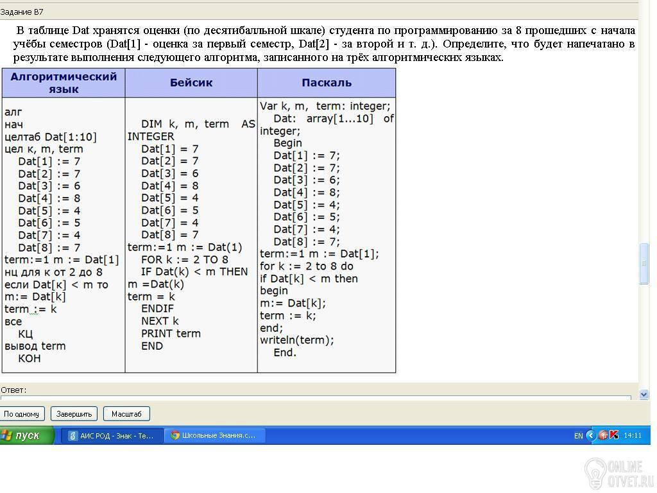Viewport: 657px width, 493px height.
Task: Open the Масштаб zoom option
Action: (x=126, y=414)
